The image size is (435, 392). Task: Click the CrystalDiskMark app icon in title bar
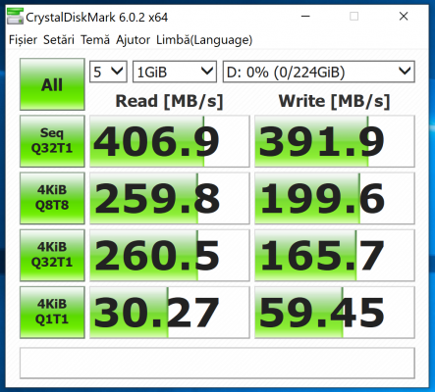pyautogui.click(x=15, y=17)
